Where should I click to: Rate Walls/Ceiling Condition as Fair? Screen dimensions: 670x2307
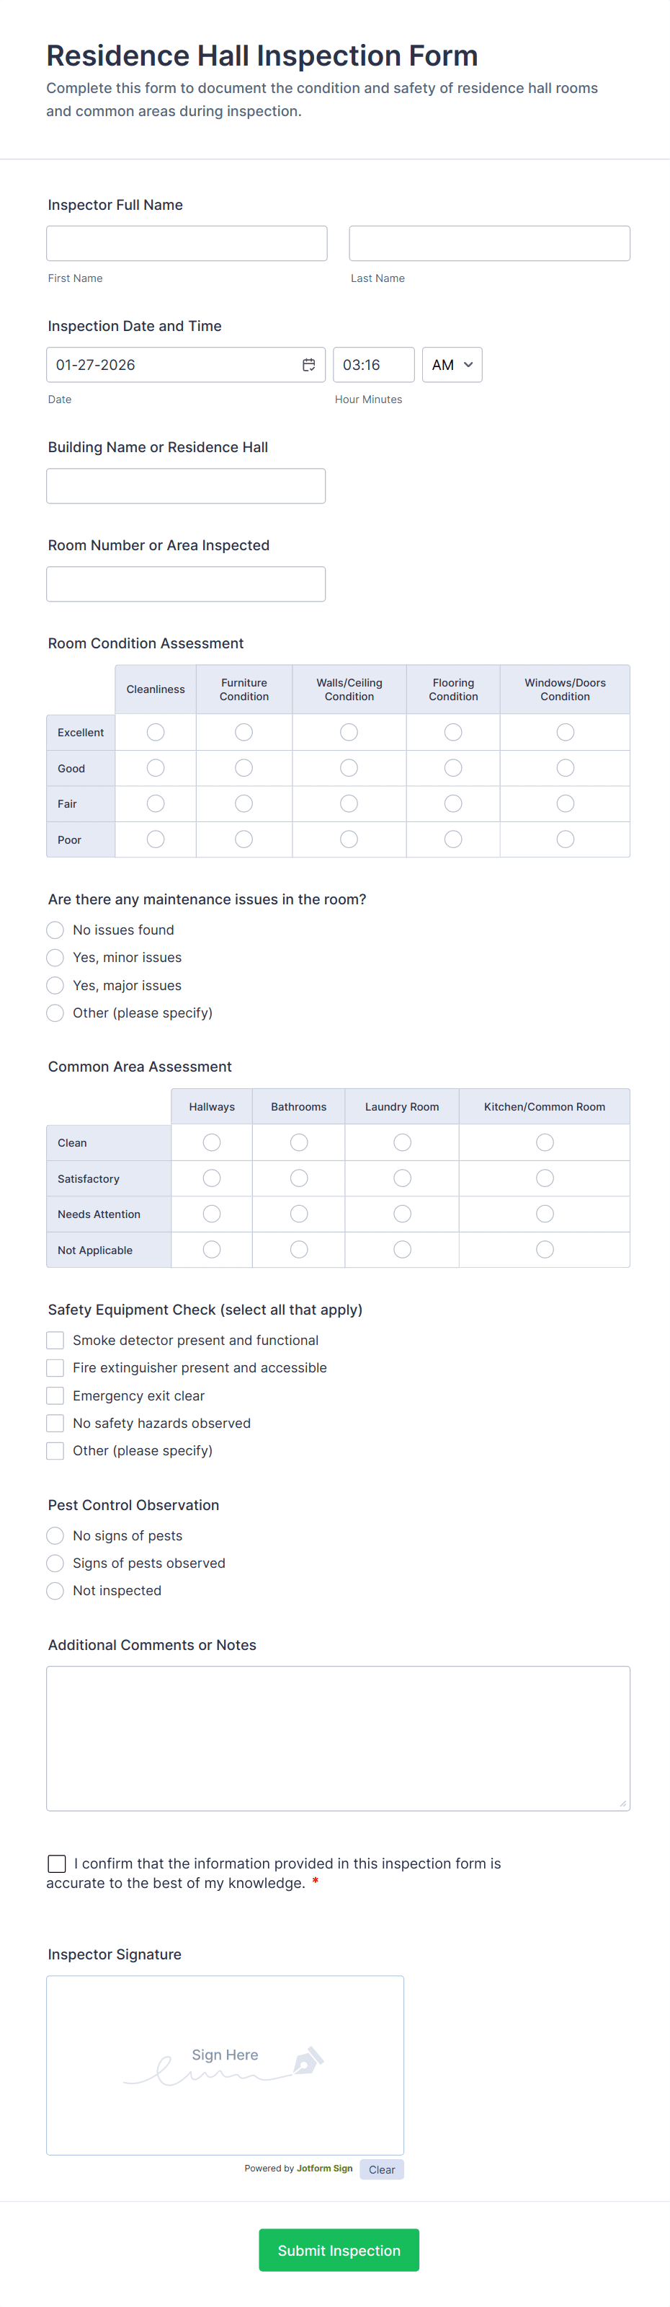348,803
